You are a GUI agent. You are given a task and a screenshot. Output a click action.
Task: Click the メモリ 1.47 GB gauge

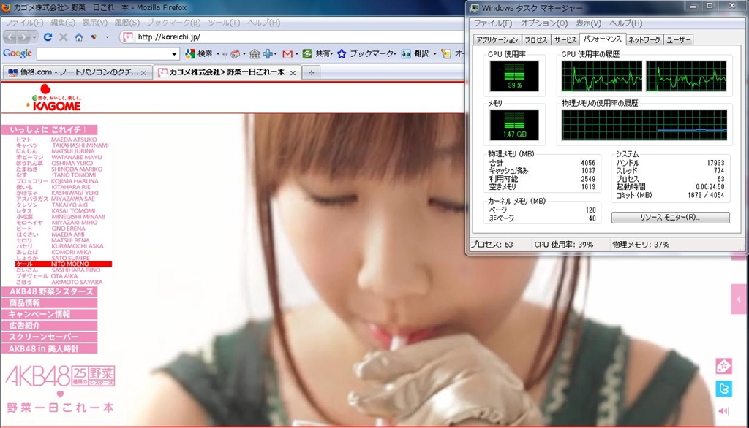pos(514,125)
